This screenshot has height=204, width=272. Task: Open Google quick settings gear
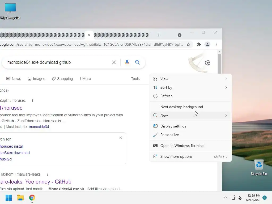[x=208, y=63]
